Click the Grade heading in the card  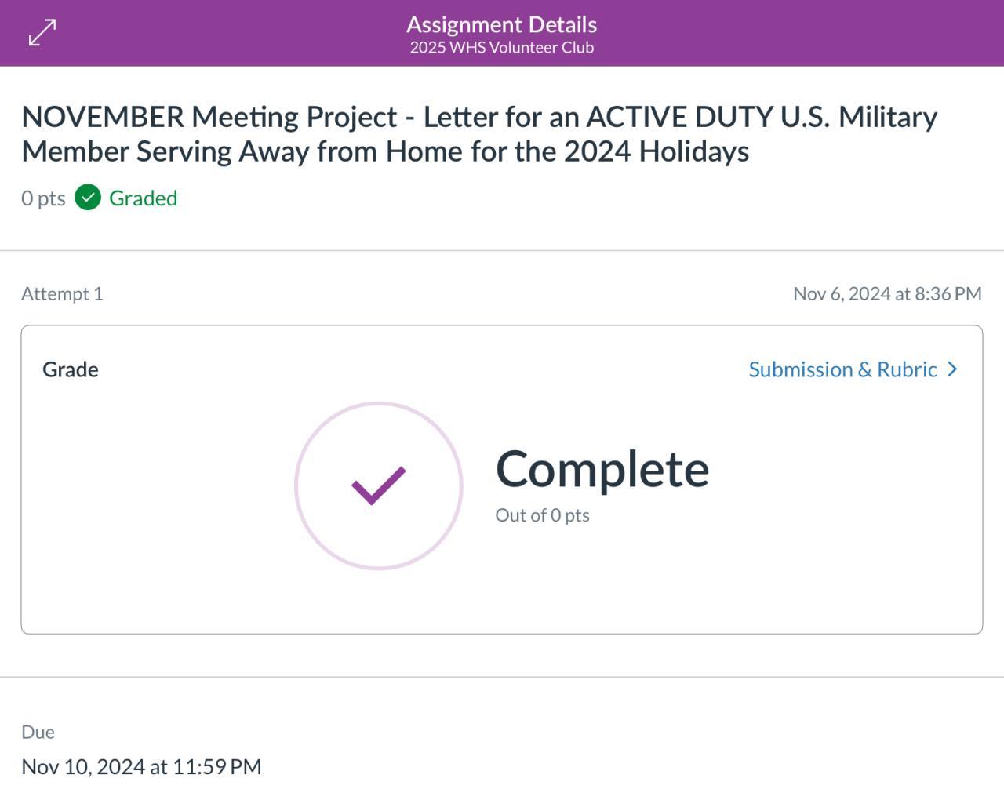[71, 369]
